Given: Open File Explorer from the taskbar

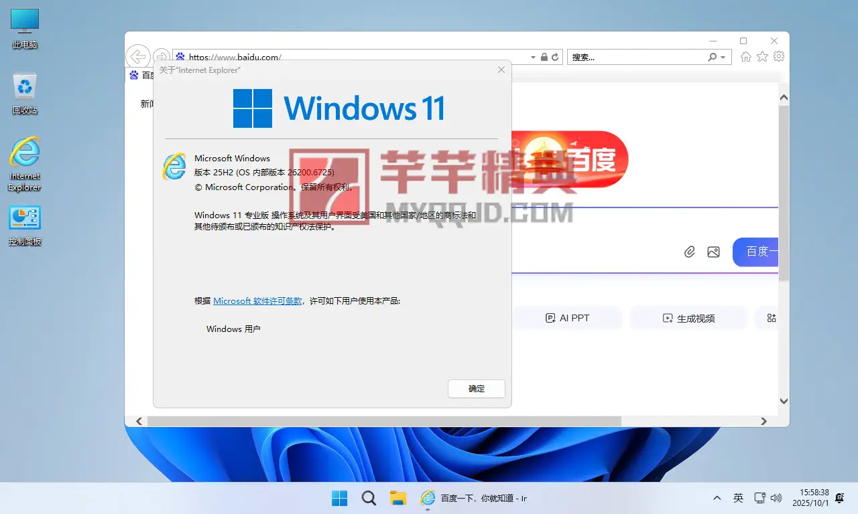Looking at the screenshot, I should point(398,498).
